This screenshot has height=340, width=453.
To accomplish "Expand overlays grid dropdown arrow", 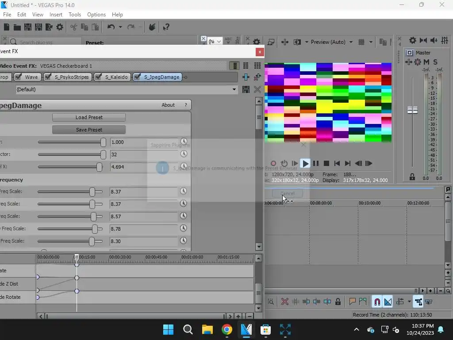I will (x=371, y=42).
